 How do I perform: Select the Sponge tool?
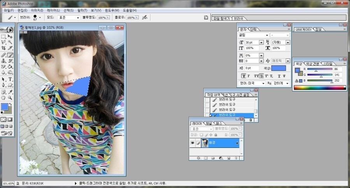10,72
